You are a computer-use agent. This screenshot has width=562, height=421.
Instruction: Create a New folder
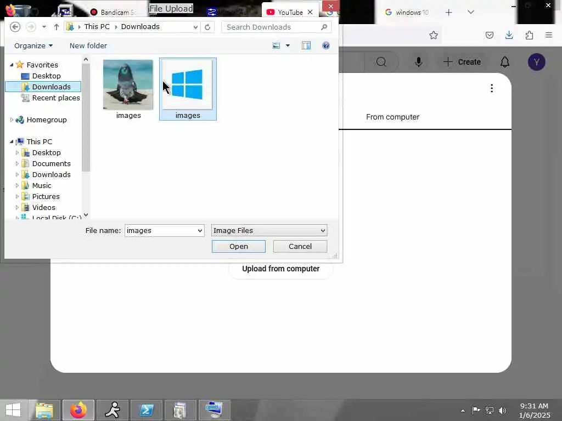click(88, 46)
